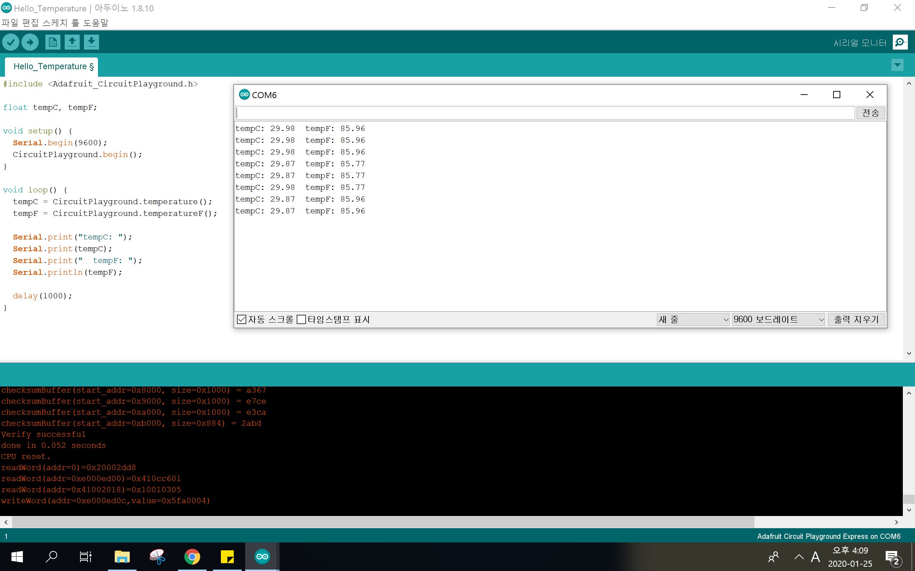The height and width of the screenshot is (571, 915).
Task: Click the Save sketch down-arrow icon
Action: (x=91, y=42)
